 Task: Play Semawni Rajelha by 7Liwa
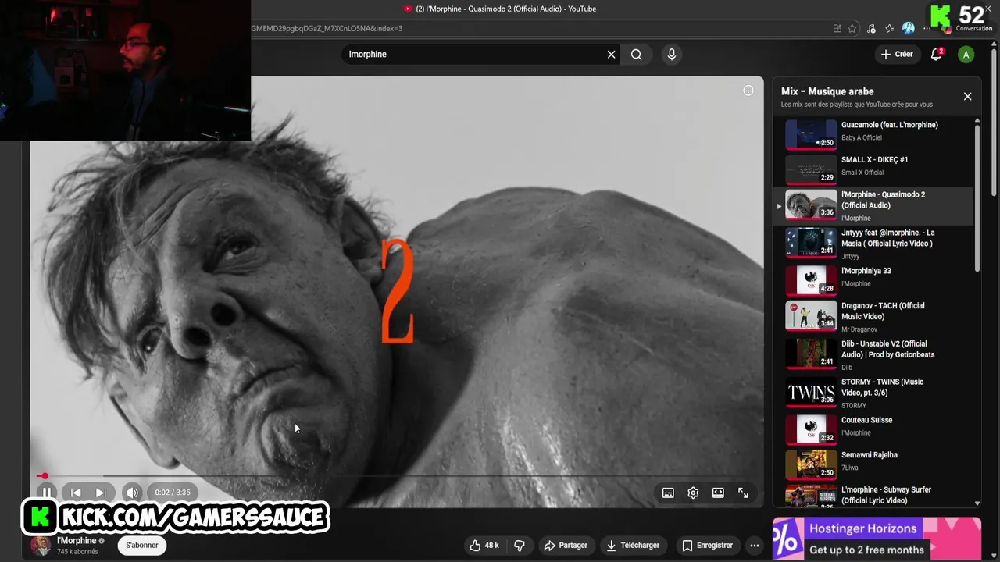pos(869,455)
